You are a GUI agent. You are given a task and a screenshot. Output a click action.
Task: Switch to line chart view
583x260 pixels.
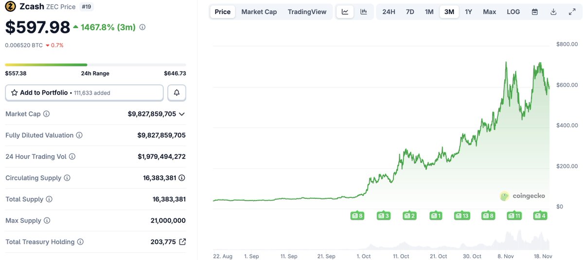click(x=345, y=12)
